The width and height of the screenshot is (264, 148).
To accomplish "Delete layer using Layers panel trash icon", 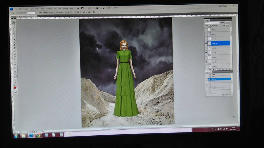I will point(229,69).
